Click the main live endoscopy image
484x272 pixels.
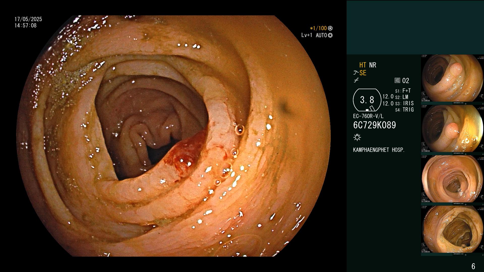click(173, 136)
